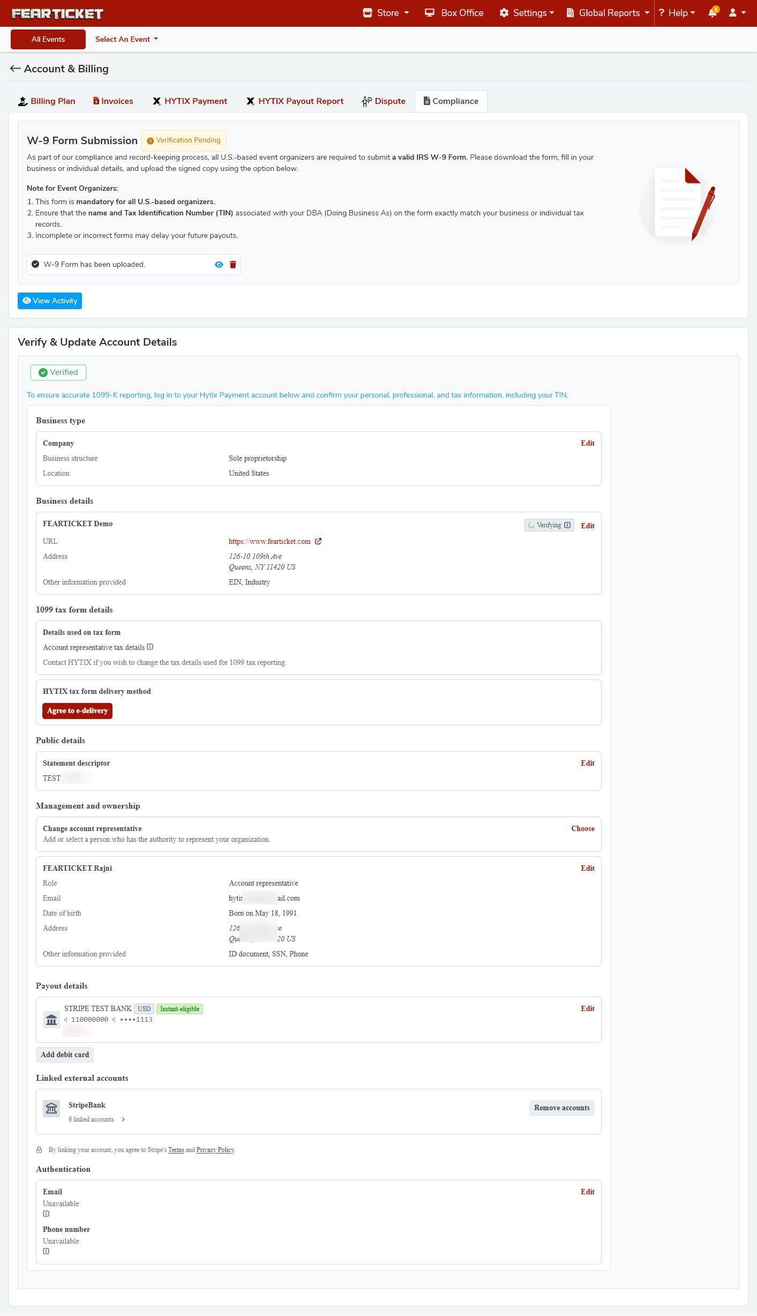
Task: Click the green Verified badge
Action: (58, 372)
